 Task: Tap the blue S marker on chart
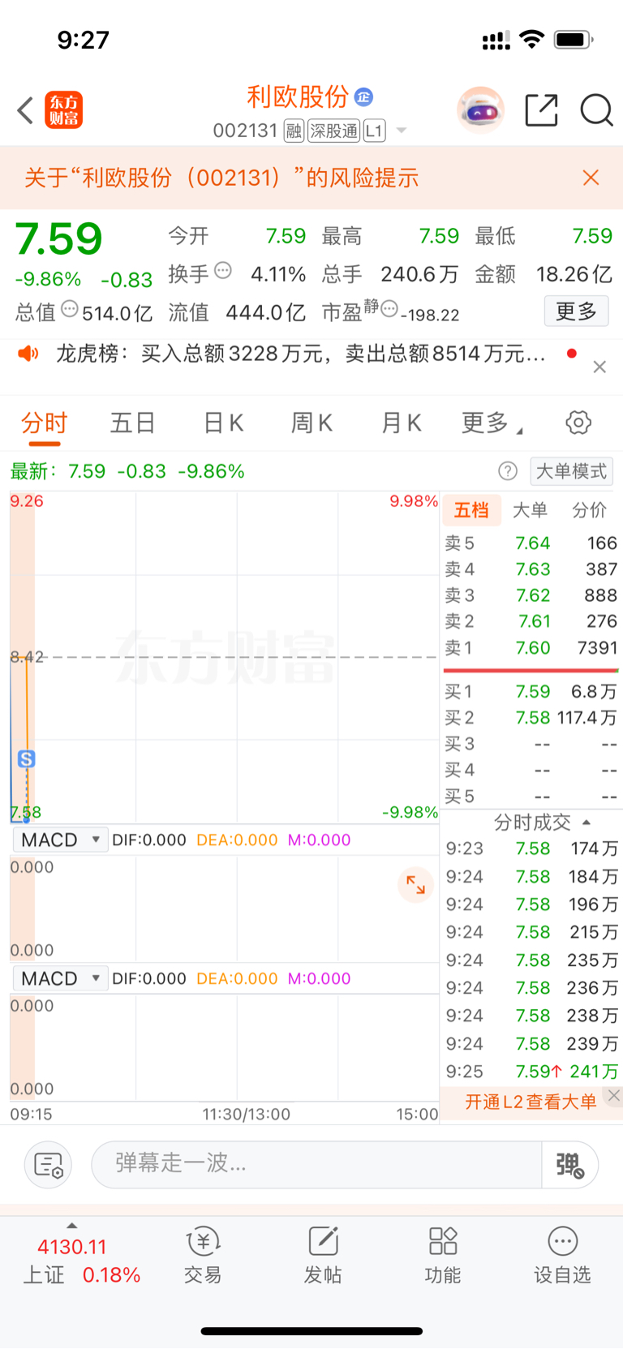point(26,759)
